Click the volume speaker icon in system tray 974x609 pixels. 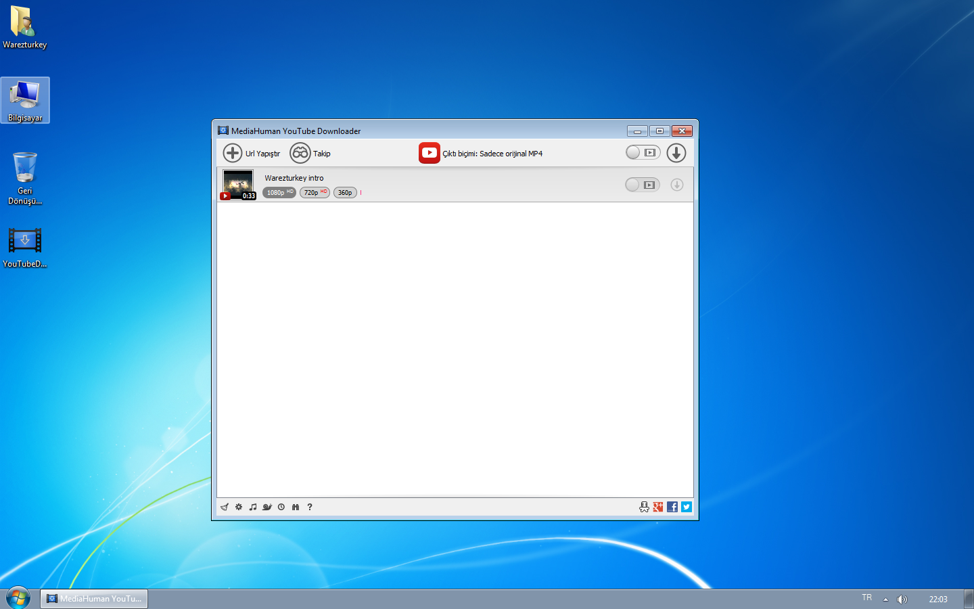(x=902, y=599)
